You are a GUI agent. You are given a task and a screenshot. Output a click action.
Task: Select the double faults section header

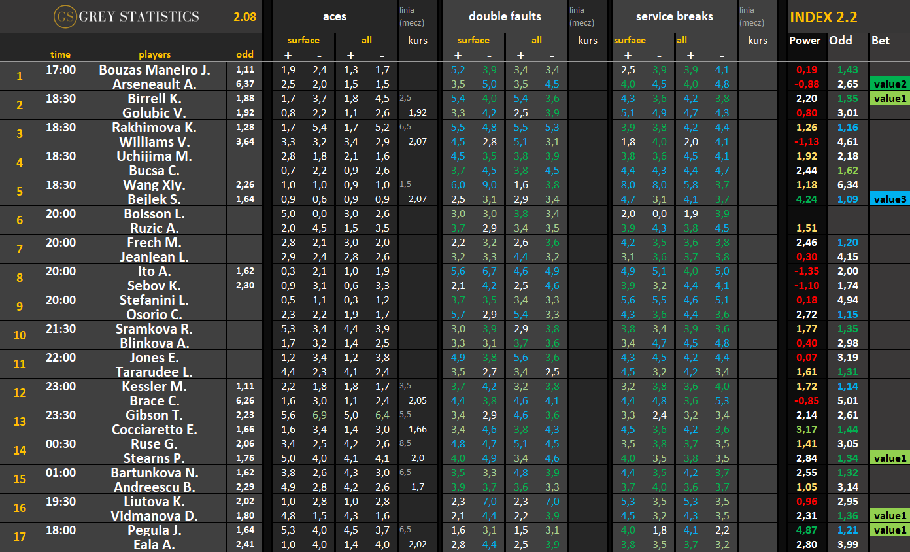[505, 16]
